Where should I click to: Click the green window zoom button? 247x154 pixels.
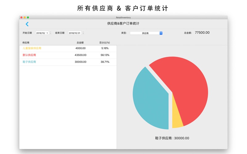coord(28,18)
